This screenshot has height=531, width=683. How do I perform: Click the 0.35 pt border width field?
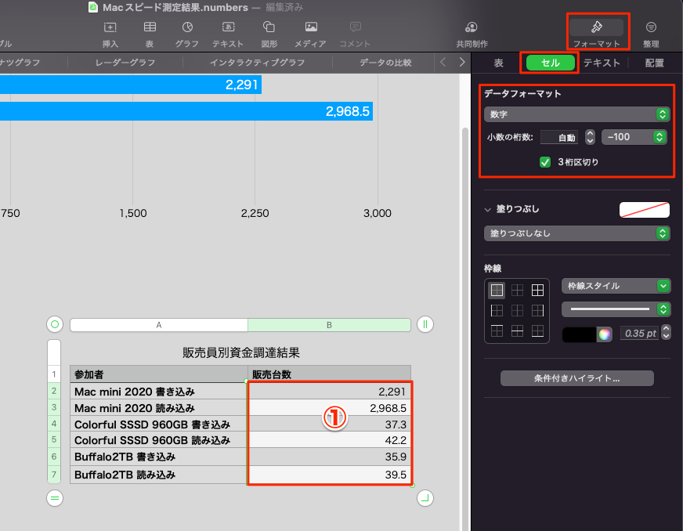click(639, 334)
